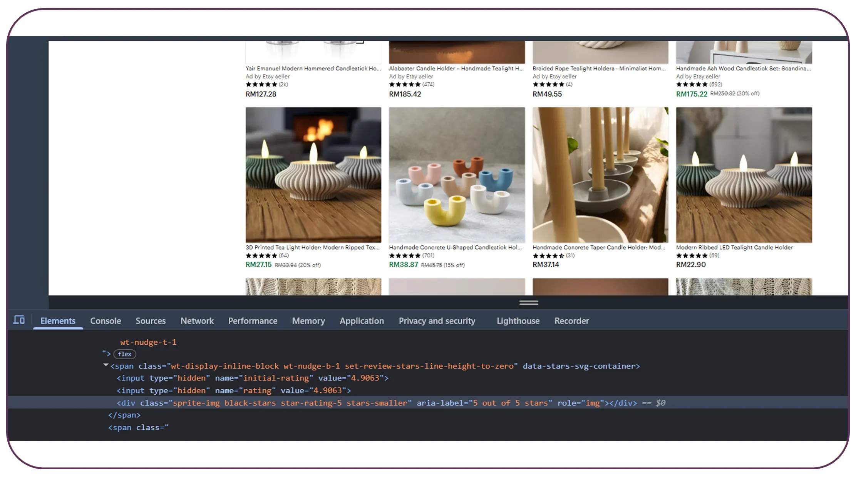Open the 3D Printed Tea Light Holder listing
Image resolution: width=856 pixels, height=477 pixels.
[312, 247]
